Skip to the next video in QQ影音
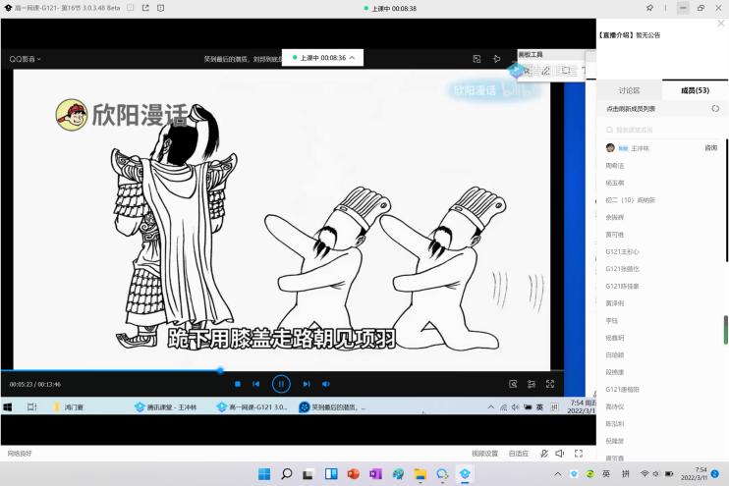The width and height of the screenshot is (729, 486). (x=306, y=384)
